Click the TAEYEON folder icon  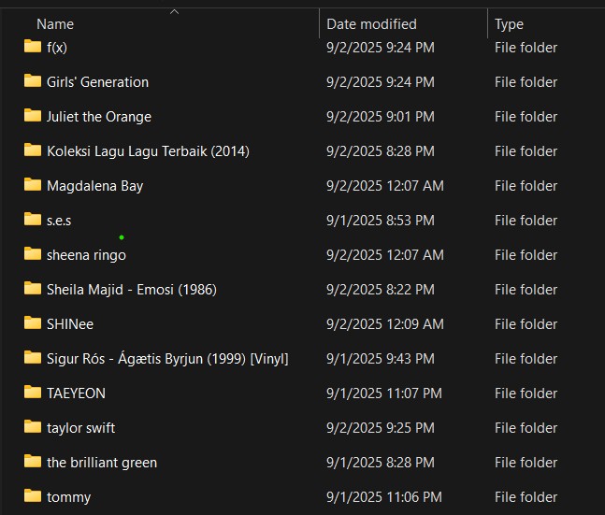point(33,392)
